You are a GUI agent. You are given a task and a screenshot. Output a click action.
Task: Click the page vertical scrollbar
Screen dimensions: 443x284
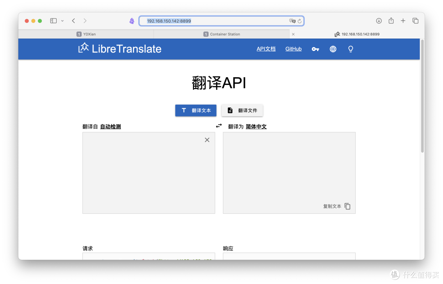point(422,96)
